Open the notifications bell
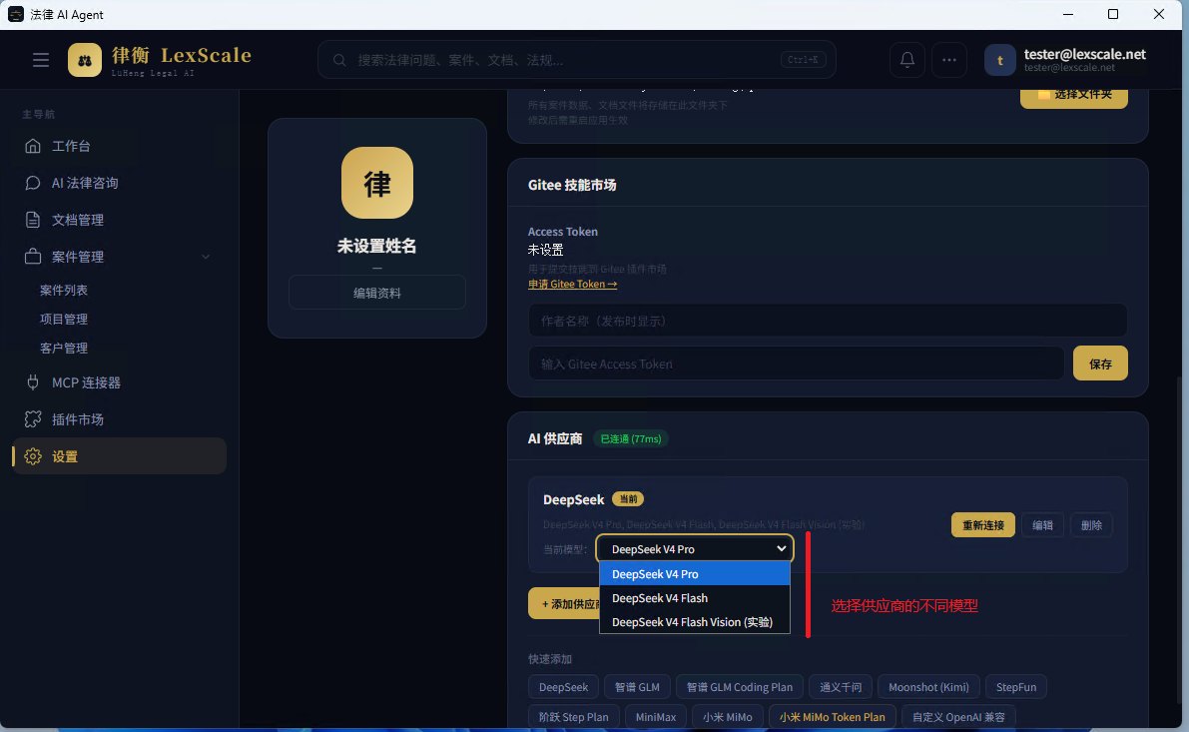This screenshot has width=1189, height=732. pyautogui.click(x=906, y=60)
